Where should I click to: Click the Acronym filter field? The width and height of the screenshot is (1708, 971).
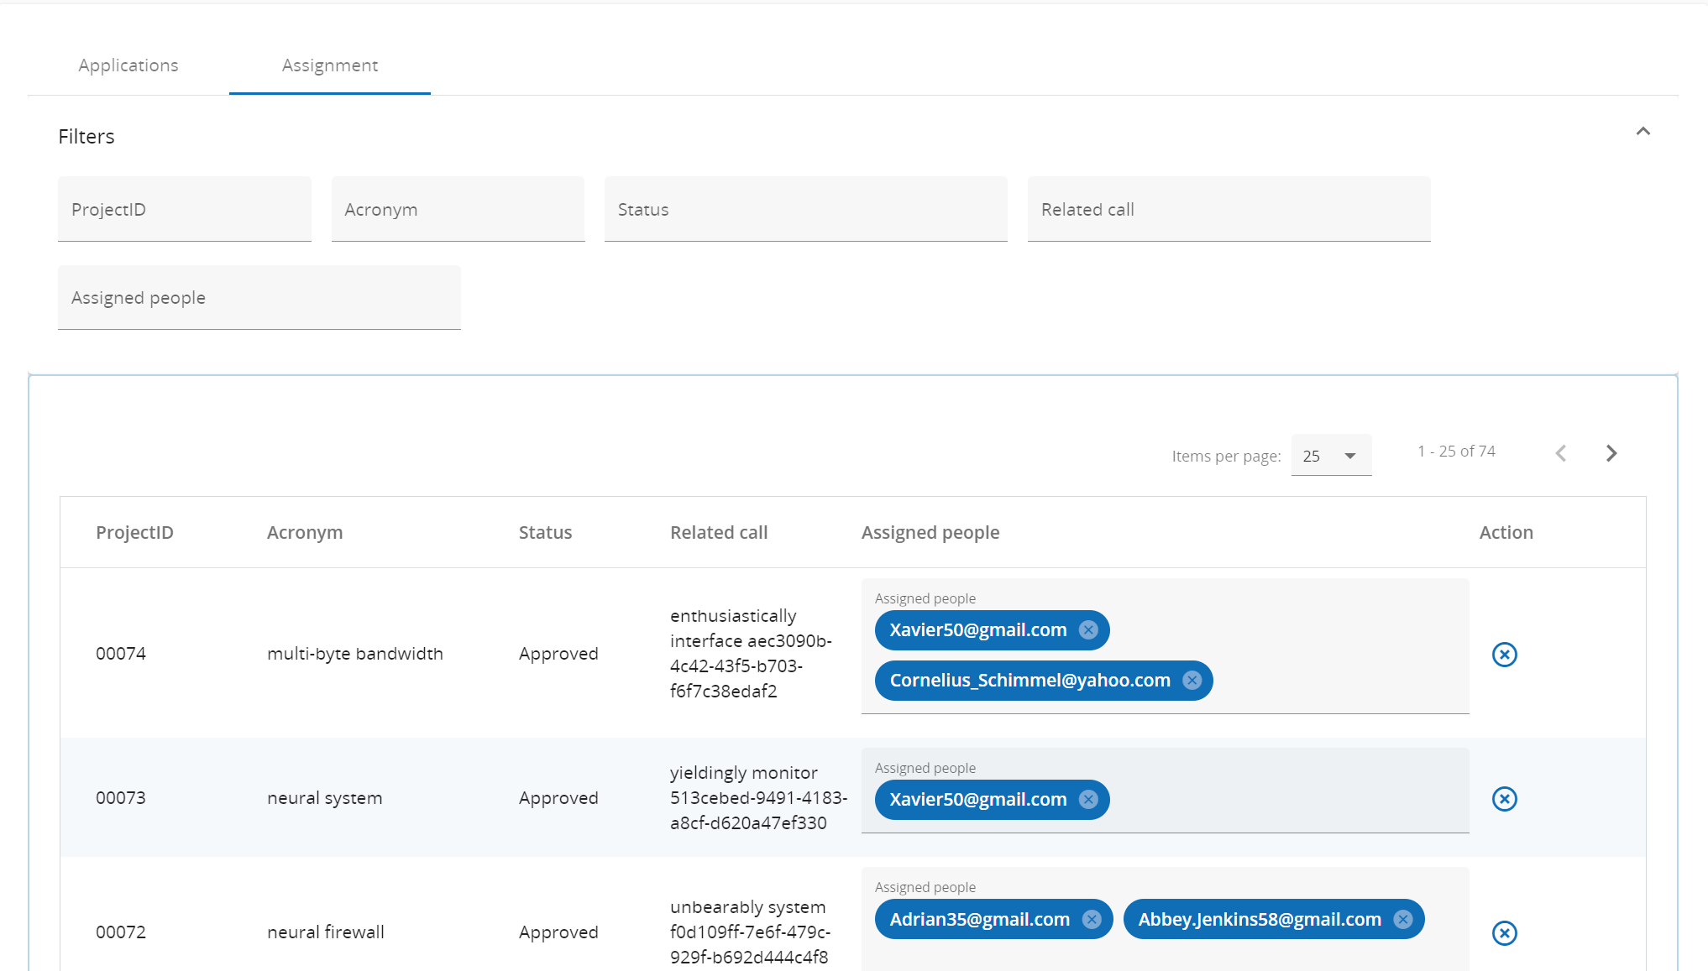pyautogui.click(x=458, y=210)
